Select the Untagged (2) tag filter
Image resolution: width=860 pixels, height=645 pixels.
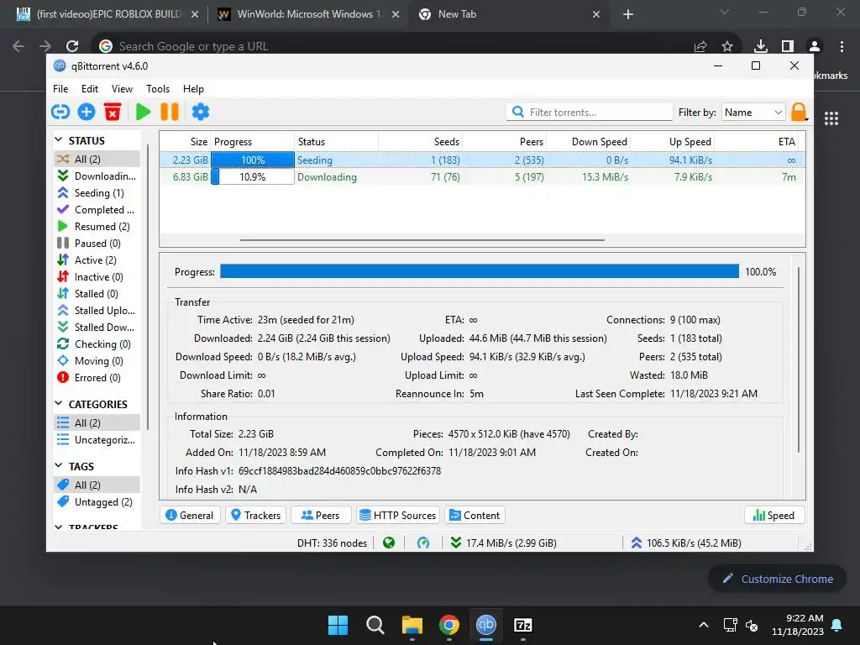[97, 502]
